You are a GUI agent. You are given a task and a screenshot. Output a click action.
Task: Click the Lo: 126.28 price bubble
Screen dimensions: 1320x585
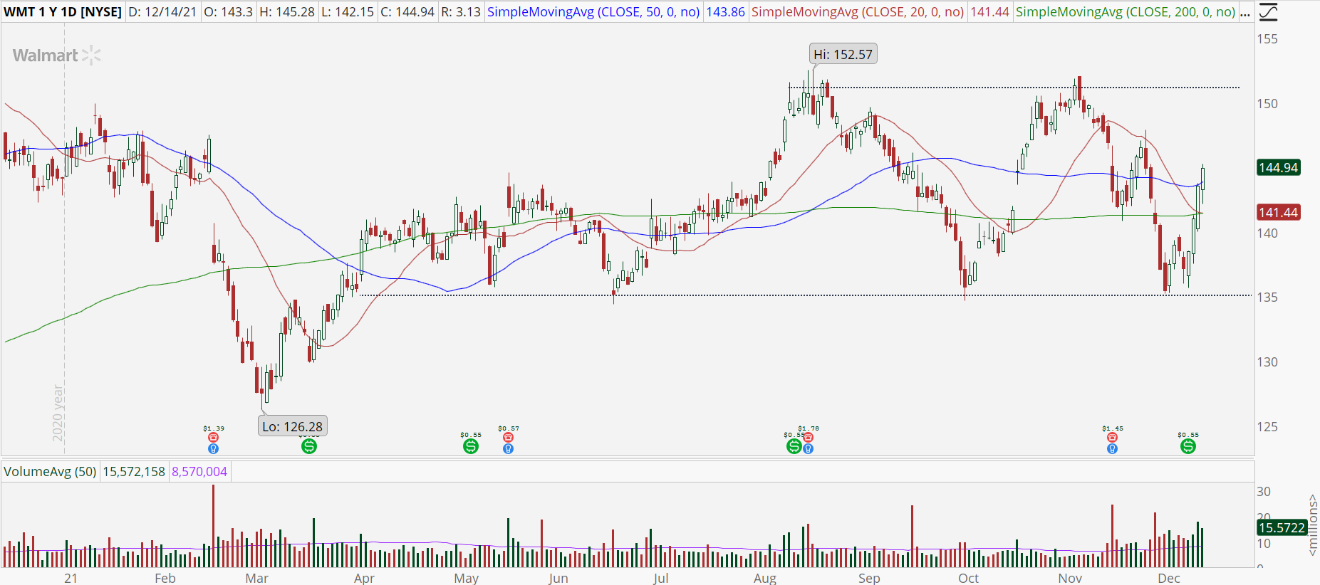point(292,426)
